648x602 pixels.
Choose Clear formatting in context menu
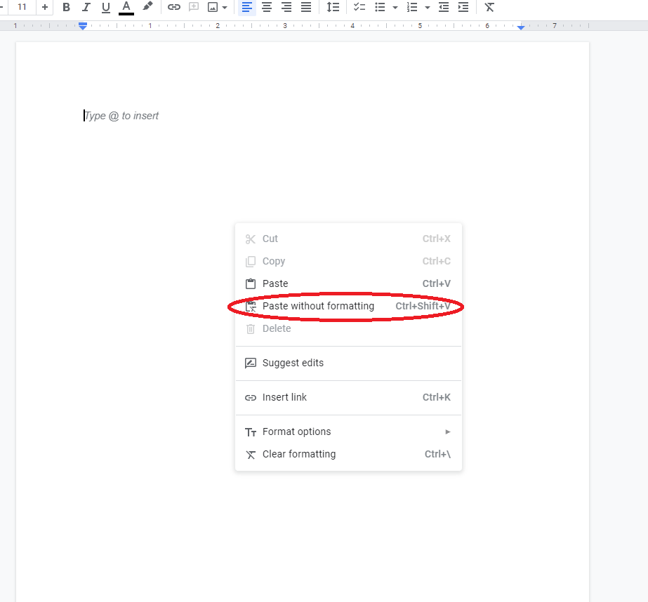point(348,454)
